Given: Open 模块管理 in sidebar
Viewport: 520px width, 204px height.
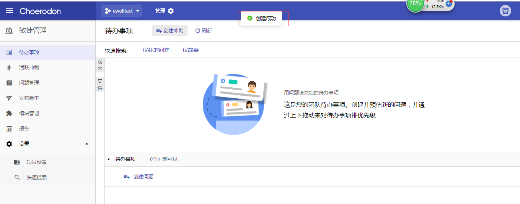Looking at the screenshot, I should (48, 113).
